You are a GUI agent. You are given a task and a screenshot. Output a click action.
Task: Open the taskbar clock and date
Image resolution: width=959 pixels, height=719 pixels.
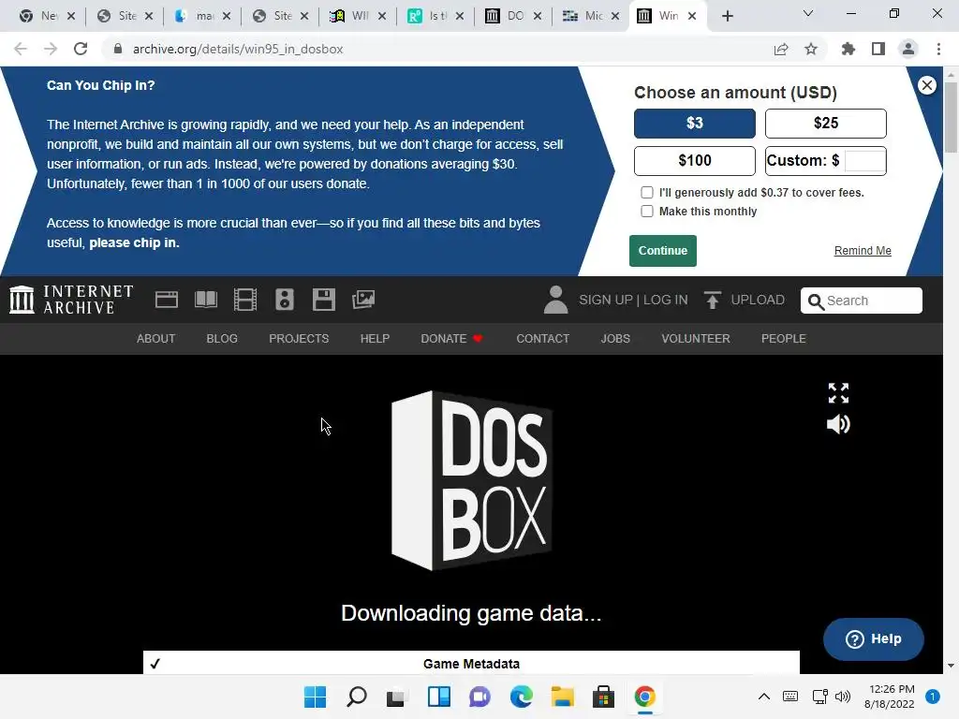point(890,697)
